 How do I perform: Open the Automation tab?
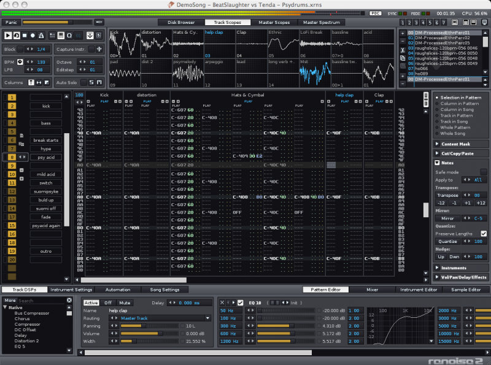point(118,290)
